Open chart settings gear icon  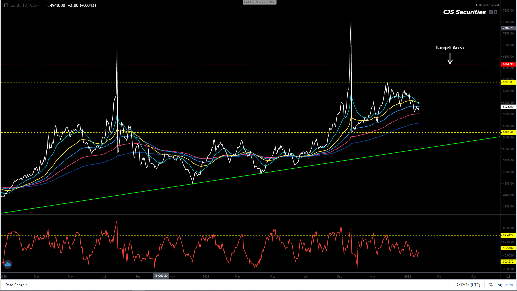tap(508, 276)
